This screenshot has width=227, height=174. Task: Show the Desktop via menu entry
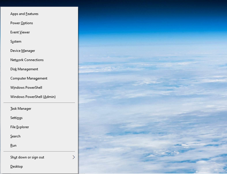(x=16, y=167)
